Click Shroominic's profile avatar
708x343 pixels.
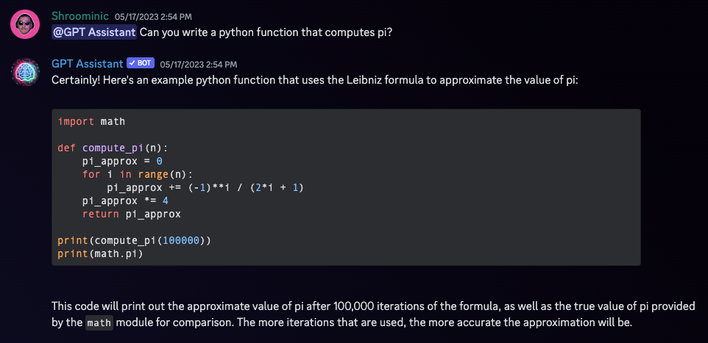24,24
